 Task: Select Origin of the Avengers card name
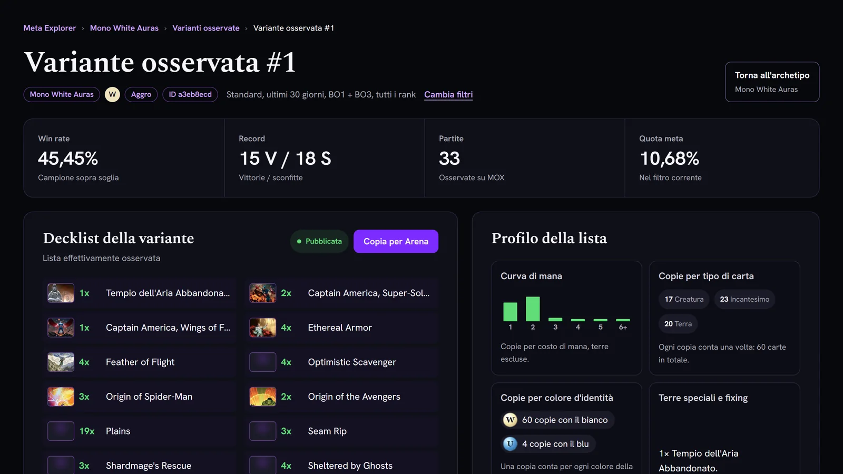point(354,397)
